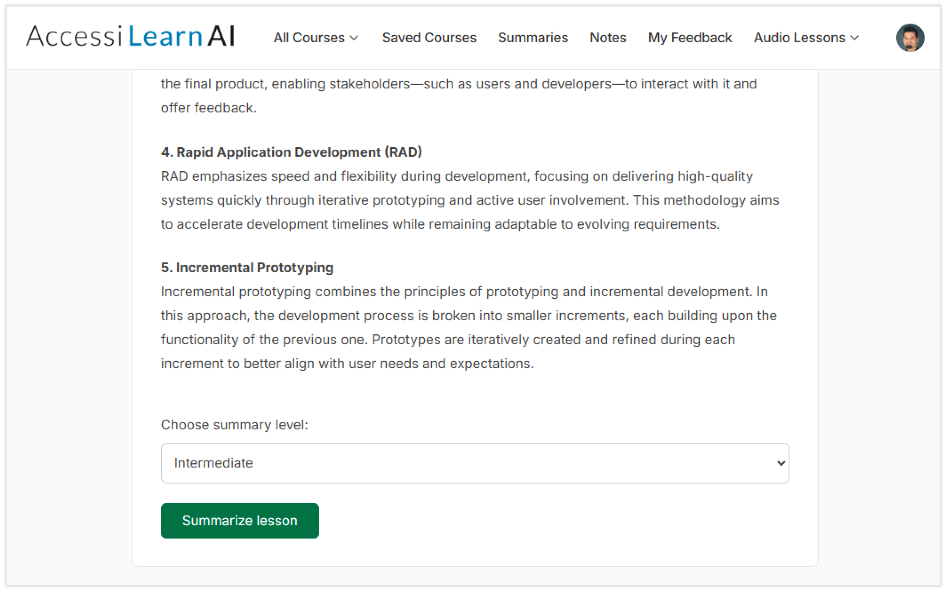Screen dimensions: 947x592
Task: Click the Rapid Application Development (RAD) heading
Action: pyautogui.click(x=291, y=152)
